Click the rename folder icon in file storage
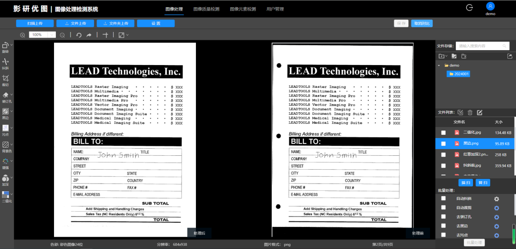The image size is (516, 249). 454,56
